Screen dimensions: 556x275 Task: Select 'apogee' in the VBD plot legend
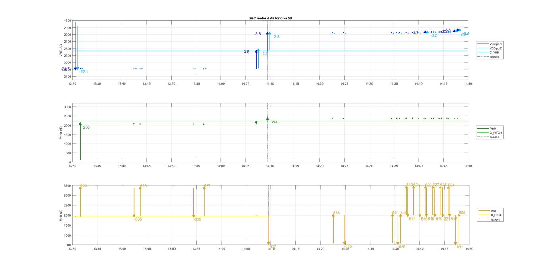pos(488,57)
